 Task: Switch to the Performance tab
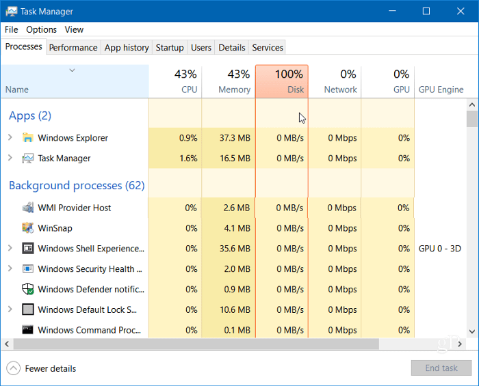click(73, 48)
